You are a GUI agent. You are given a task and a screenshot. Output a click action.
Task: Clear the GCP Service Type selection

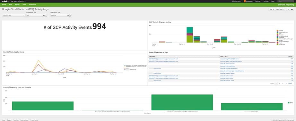click(x=44, y=15)
